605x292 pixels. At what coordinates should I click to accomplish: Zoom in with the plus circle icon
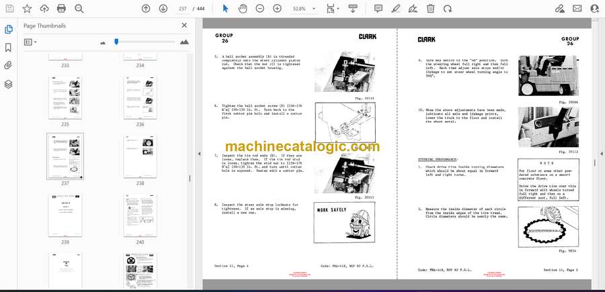[x=278, y=9]
